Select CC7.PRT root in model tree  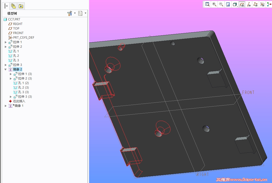[14, 19]
